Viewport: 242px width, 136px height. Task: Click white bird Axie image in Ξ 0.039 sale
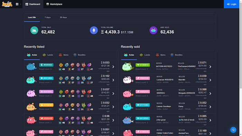(128, 80)
